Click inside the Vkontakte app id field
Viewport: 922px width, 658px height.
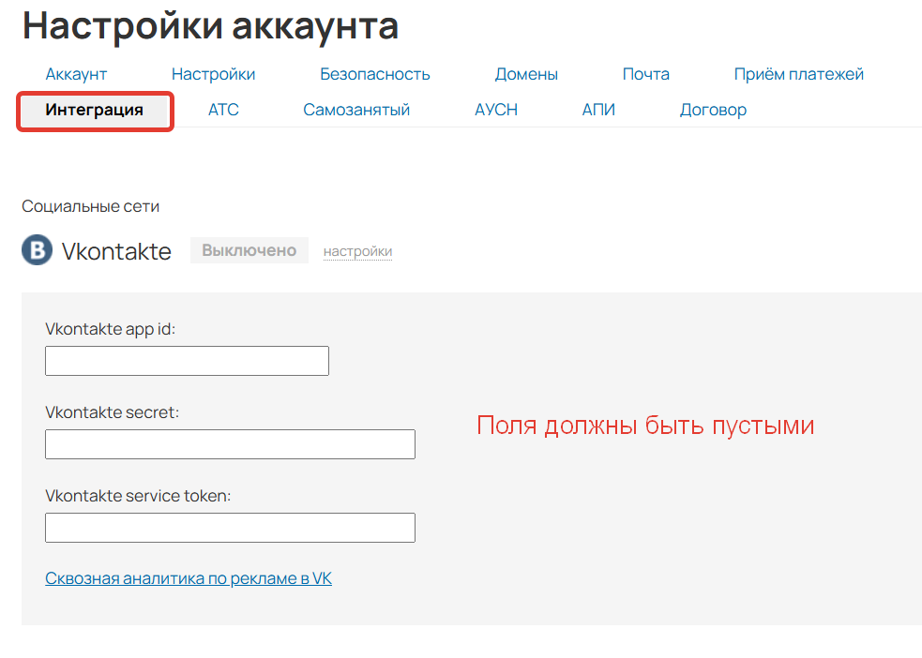[x=187, y=360]
